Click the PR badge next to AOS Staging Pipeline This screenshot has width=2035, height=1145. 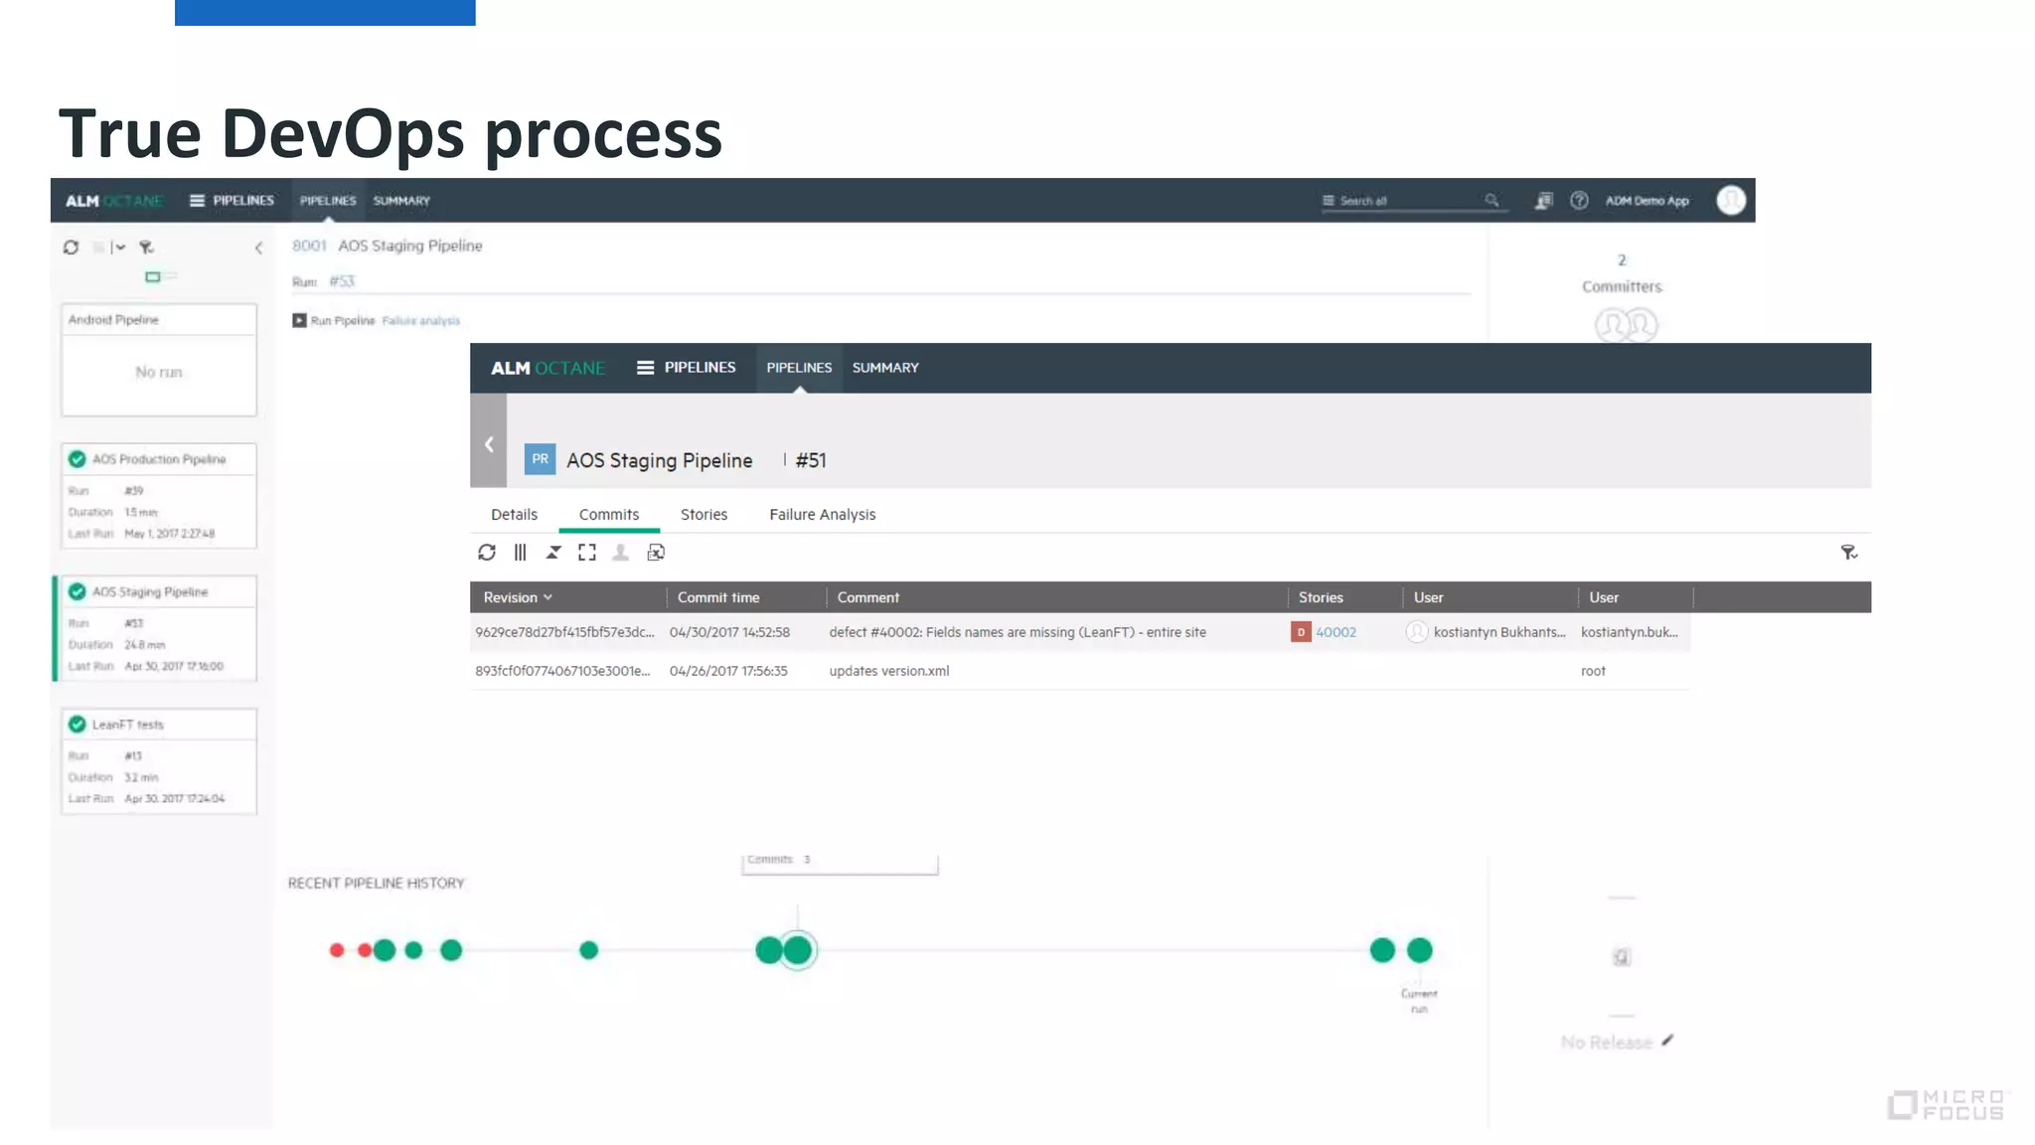540,459
